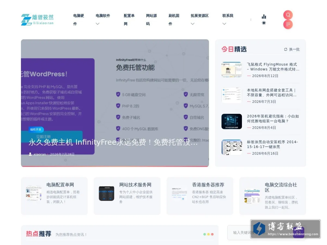Open the 永久免费主机 InfinityFree banner title

coord(113,142)
